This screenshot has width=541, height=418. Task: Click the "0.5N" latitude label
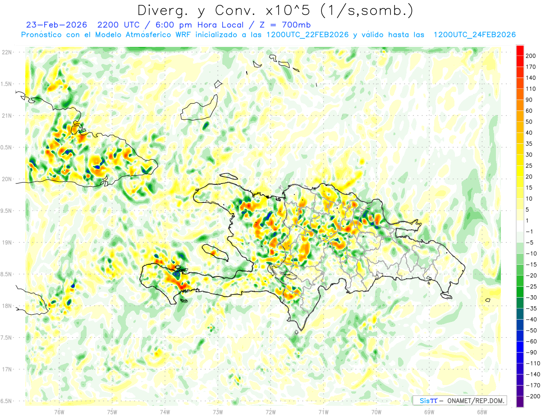point(6,147)
